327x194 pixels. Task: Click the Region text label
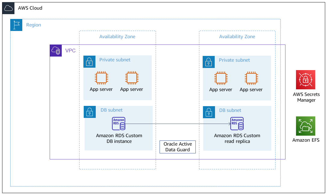pos(33,25)
